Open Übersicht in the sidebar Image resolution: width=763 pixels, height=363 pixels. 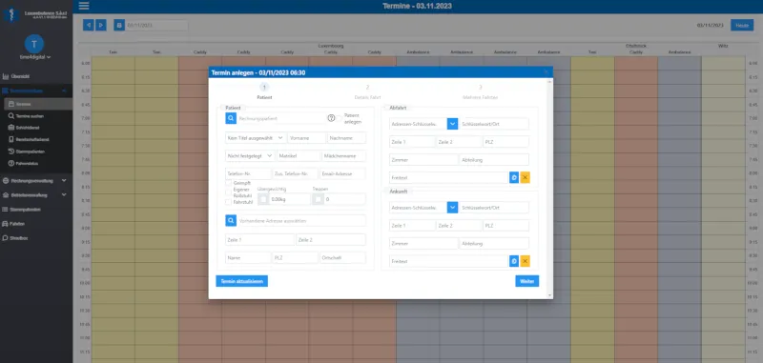pos(20,76)
